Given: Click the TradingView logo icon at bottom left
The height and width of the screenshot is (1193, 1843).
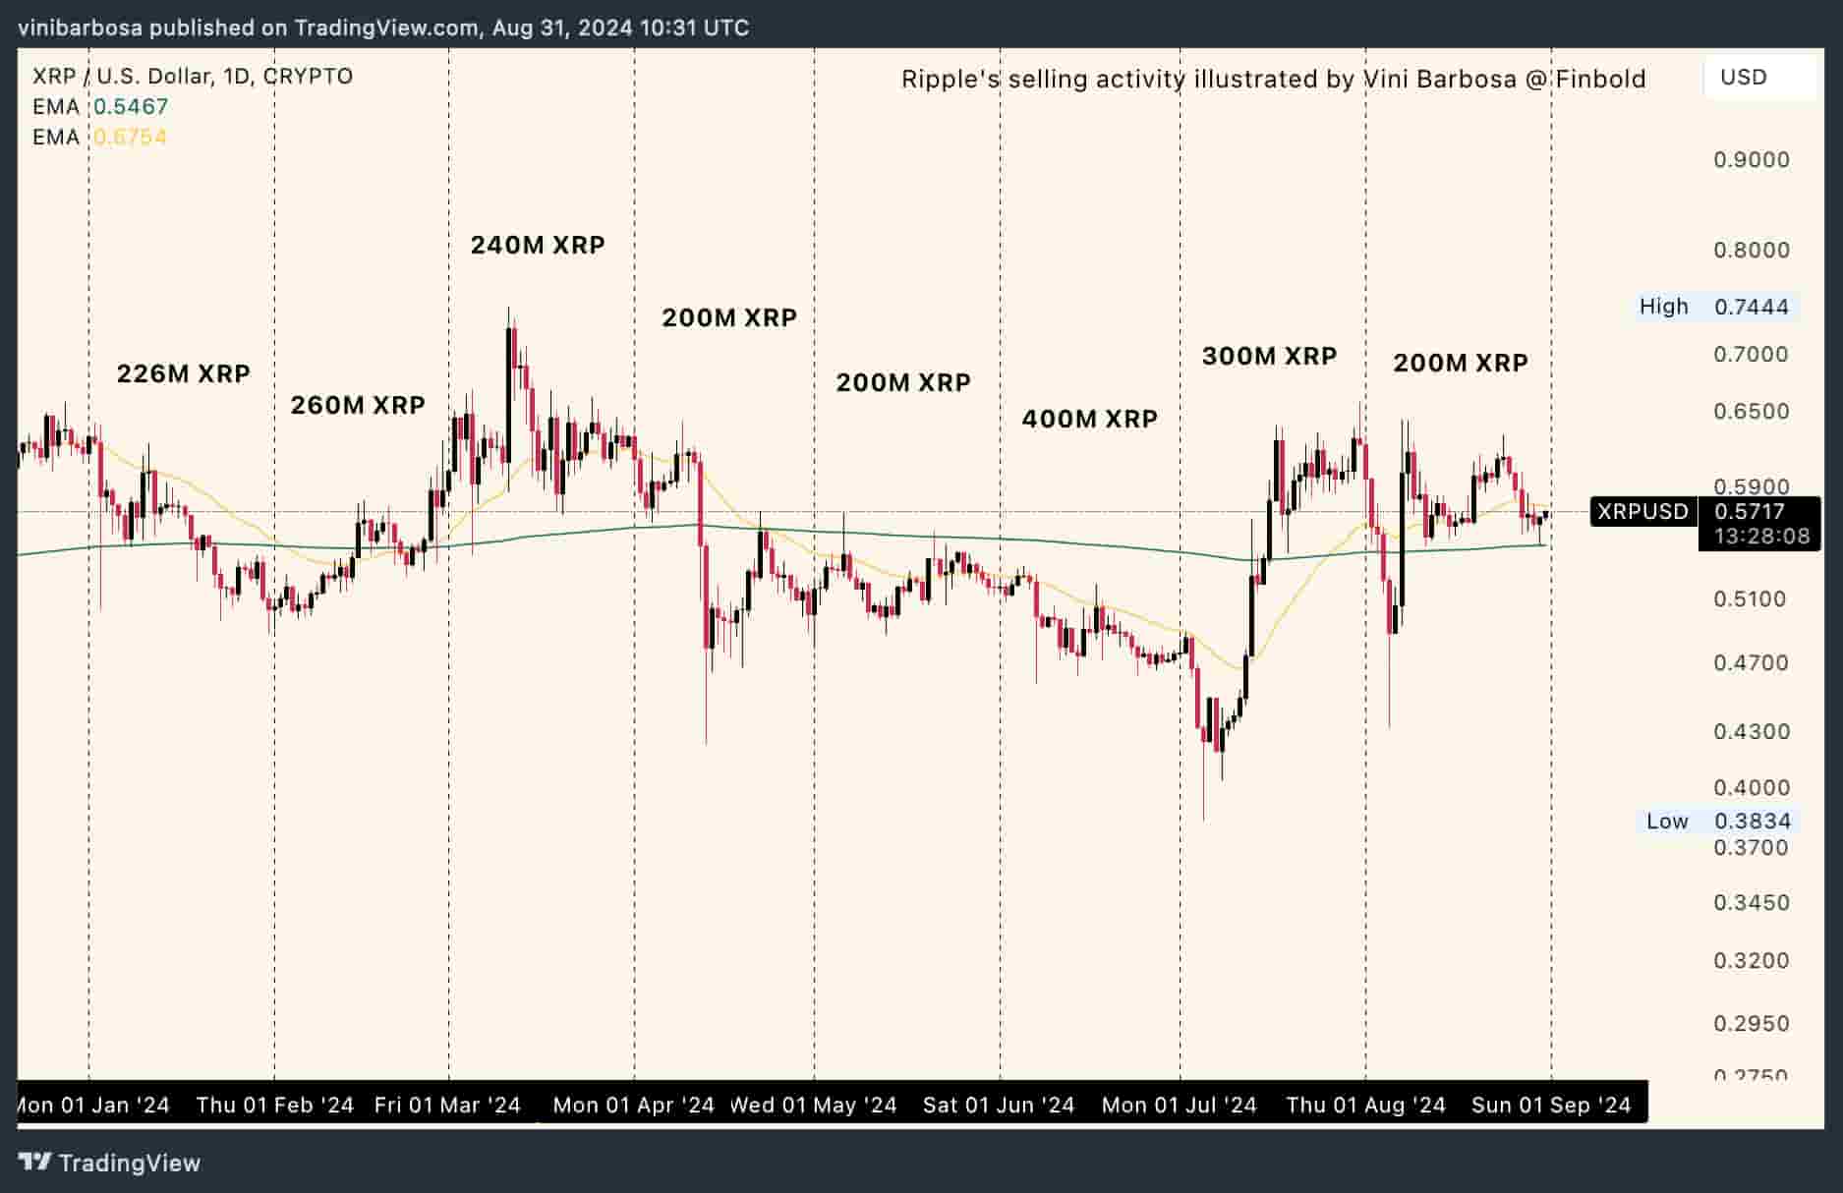Looking at the screenshot, I should click(35, 1163).
